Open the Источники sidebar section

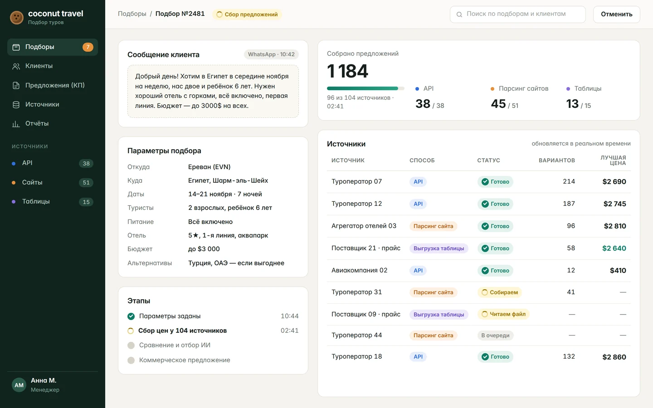tap(53, 104)
